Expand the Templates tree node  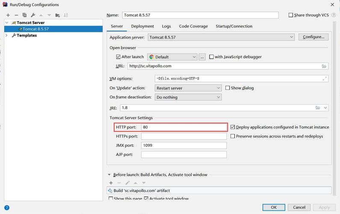(x=7, y=35)
